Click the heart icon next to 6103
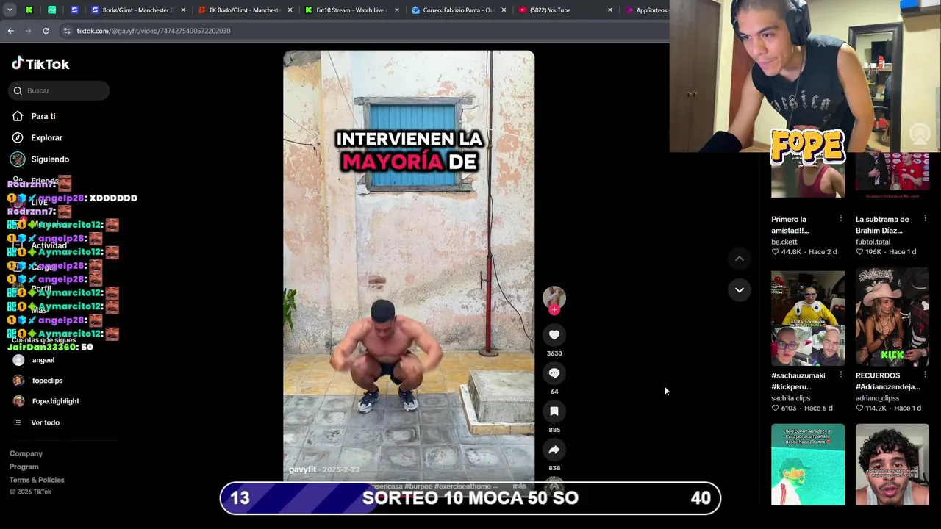This screenshot has width=941, height=529. (x=775, y=409)
